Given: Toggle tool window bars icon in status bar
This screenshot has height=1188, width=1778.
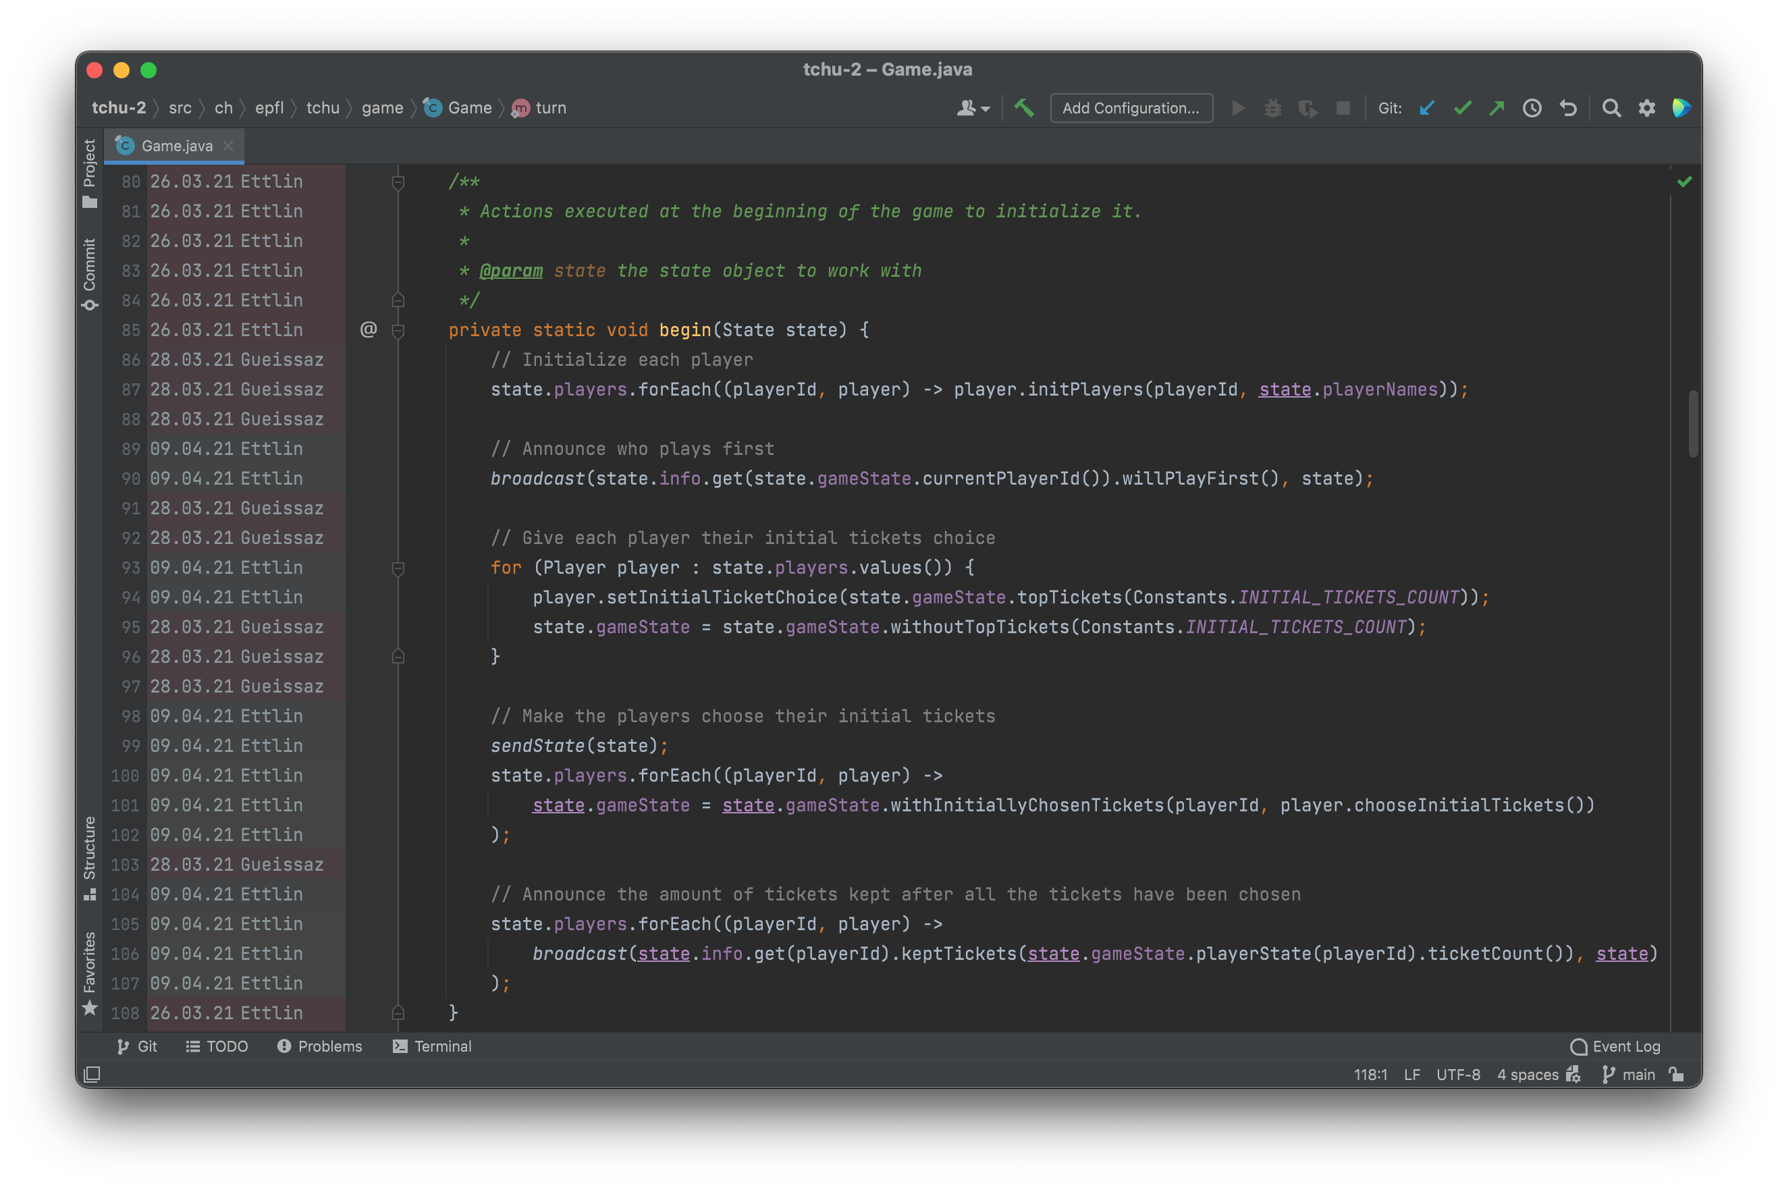Looking at the screenshot, I should [92, 1075].
